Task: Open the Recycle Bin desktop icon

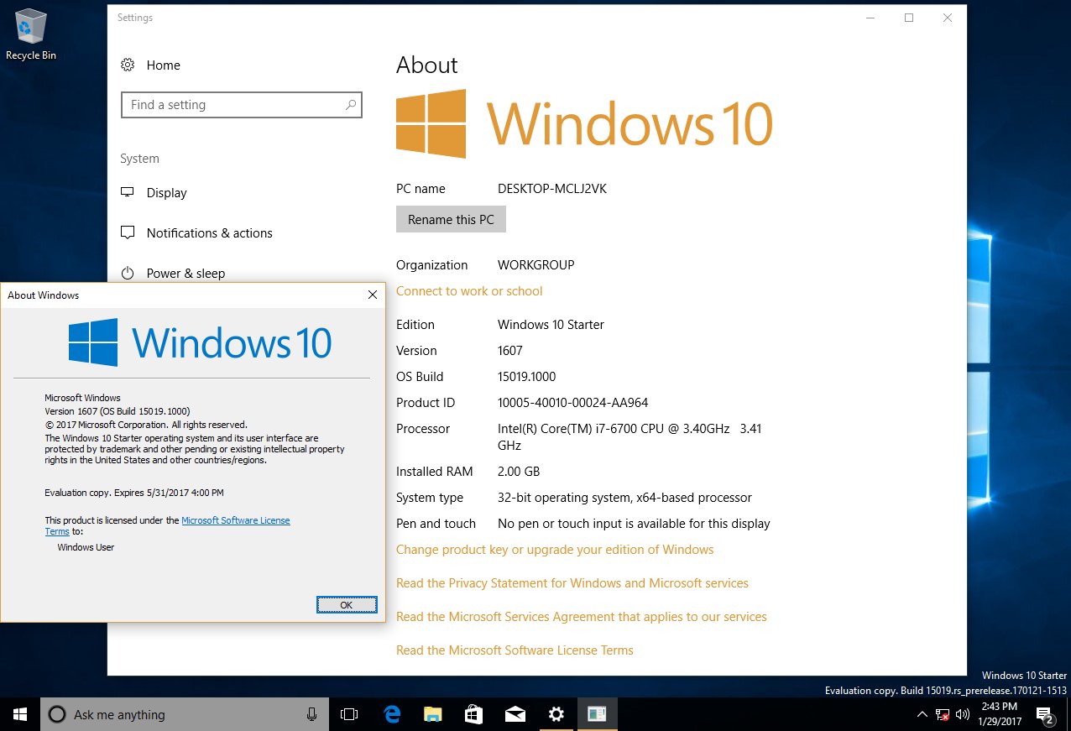Action: tap(31, 34)
